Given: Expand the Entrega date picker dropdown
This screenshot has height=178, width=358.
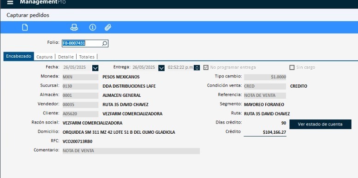Looking at the screenshot, I should (x=161, y=68).
